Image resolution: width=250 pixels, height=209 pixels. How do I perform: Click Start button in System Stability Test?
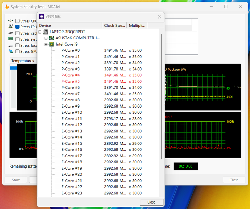(16, 180)
